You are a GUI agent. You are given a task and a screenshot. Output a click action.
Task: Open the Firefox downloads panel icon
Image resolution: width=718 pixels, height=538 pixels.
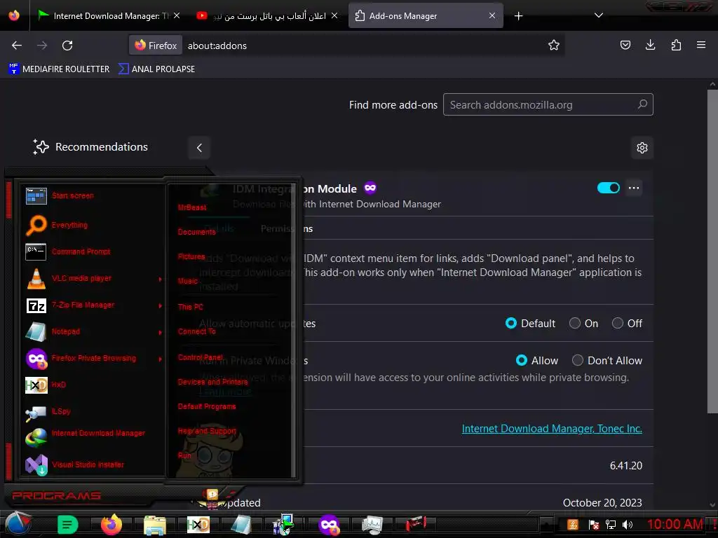click(x=650, y=45)
